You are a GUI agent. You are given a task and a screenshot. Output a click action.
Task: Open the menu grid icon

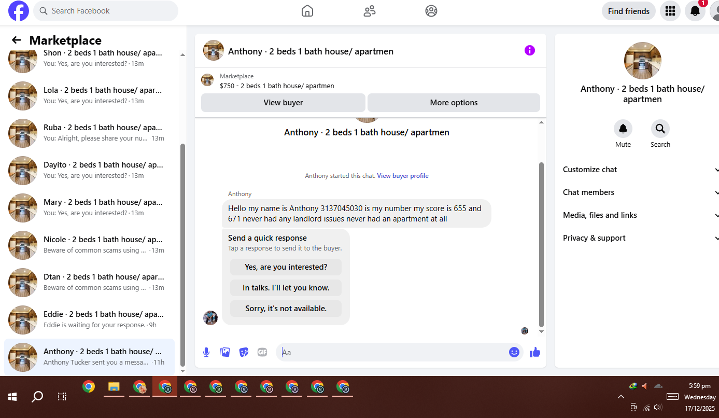click(x=670, y=11)
